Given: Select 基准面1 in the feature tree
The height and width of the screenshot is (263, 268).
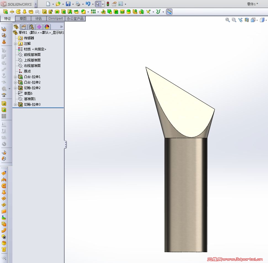Looking at the screenshot, I should click(27, 99).
